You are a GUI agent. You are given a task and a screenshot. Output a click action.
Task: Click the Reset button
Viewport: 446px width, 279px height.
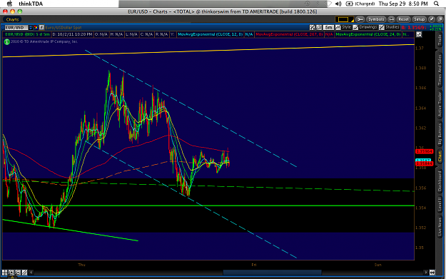click(403, 19)
